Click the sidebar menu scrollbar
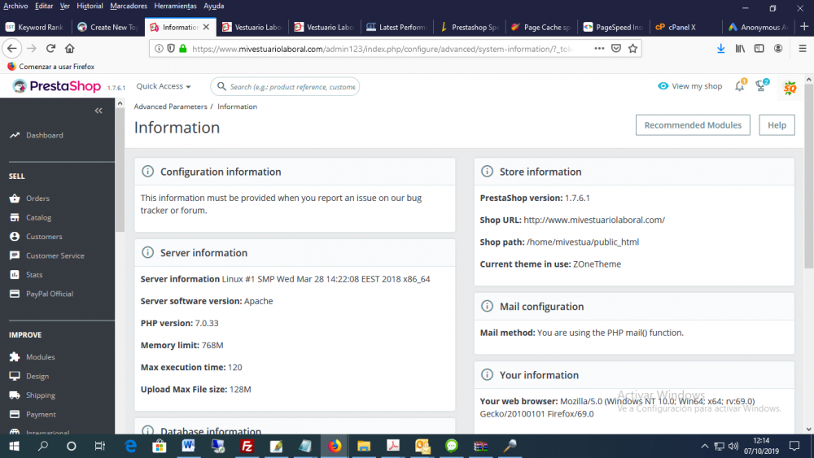The width and height of the screenshot is (814, 458). pyautogui.click(x=120, y=171)
